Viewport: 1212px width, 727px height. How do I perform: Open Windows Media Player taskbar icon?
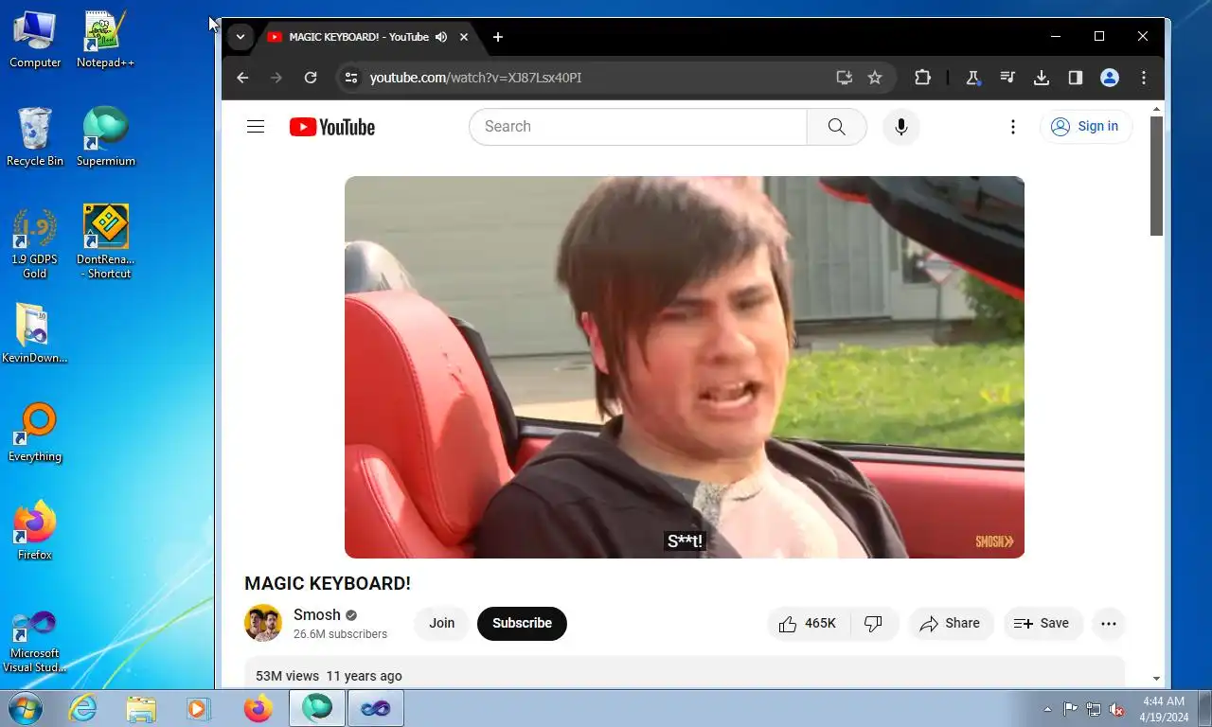[199, 708]
